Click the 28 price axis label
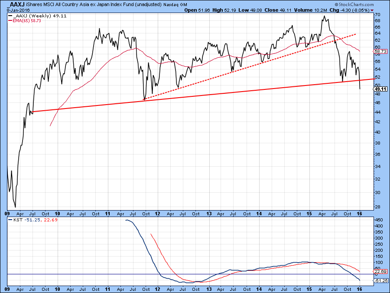 point(377,207)
